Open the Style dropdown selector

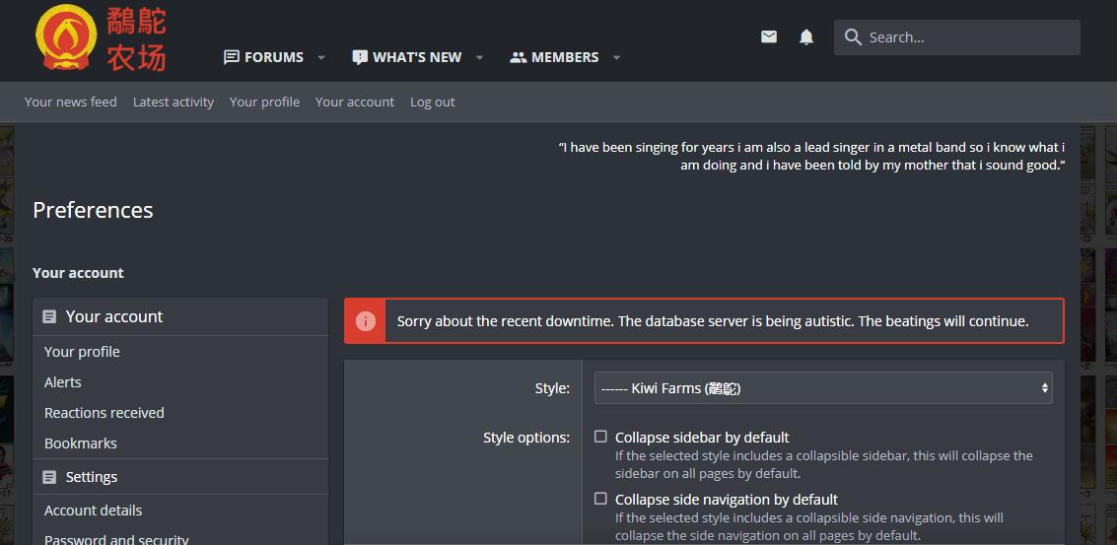coord(823,387)
